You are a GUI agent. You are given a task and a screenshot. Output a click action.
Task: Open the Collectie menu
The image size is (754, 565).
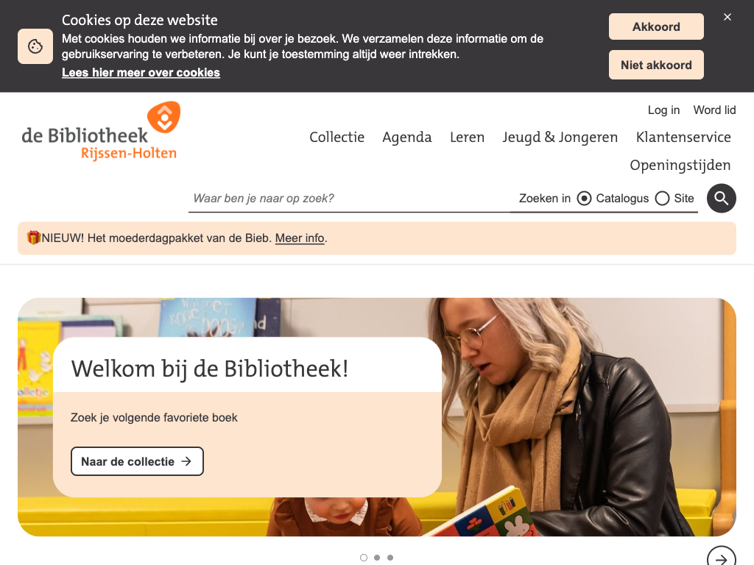(x=337, y=138)
